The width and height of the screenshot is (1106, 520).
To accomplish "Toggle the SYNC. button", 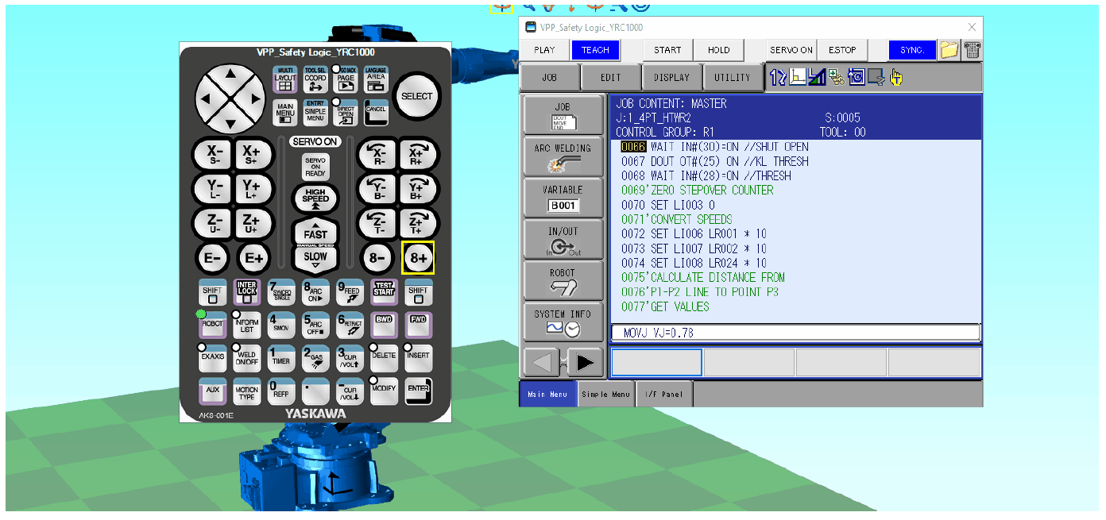I will click(912, 50).
